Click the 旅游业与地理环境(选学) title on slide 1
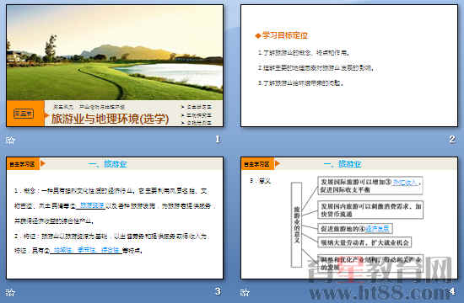The height and width of the screenshot is (303, 464). pyautogui.click(x=110, y=119)
